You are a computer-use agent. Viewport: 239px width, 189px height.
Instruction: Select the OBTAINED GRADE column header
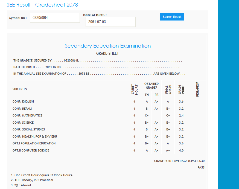[x=151, y=86]
